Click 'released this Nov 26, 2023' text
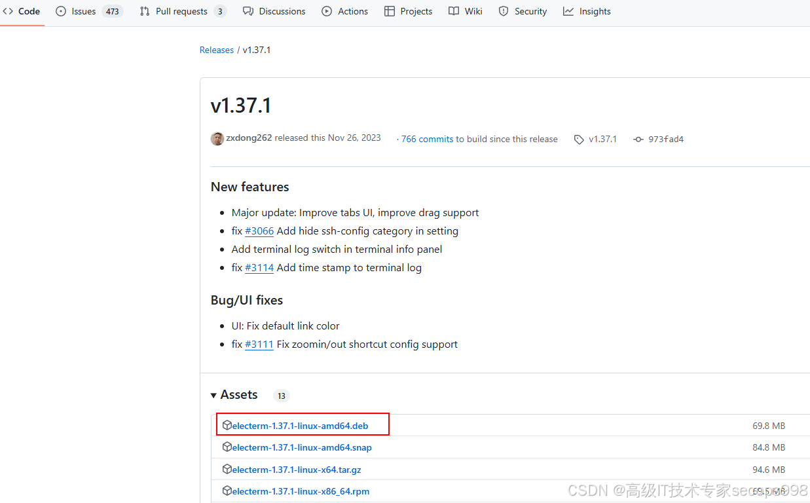 click(327, 138)
